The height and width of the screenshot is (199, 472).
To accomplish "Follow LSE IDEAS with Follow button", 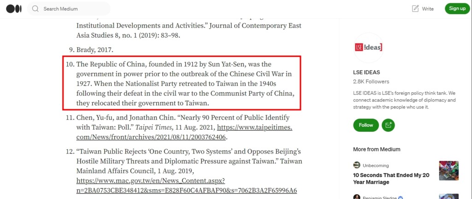I will pyautogui.click(x=366, y=125).
